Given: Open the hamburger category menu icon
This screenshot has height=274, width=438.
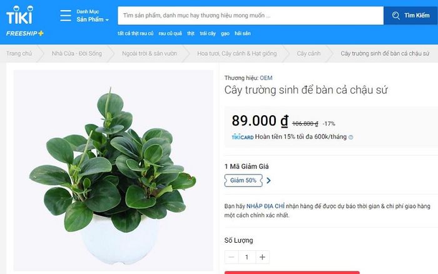Looking at the screenshot, I should pos(66,16).
